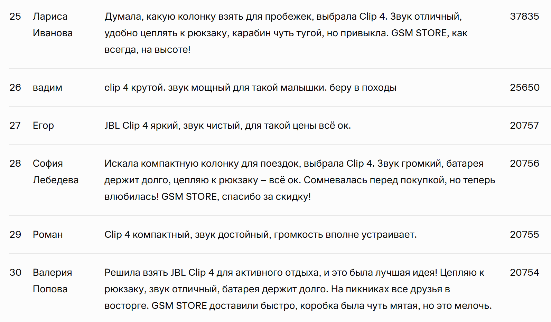Select the name Роман
Image resolution: width=551 pixels, height=322 pixels.
[x=48, y=235]
